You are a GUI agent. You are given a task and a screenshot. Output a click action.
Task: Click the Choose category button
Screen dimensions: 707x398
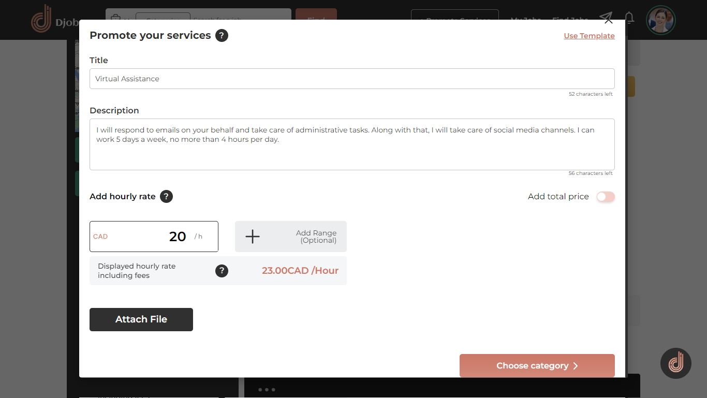tap(537, 366)
